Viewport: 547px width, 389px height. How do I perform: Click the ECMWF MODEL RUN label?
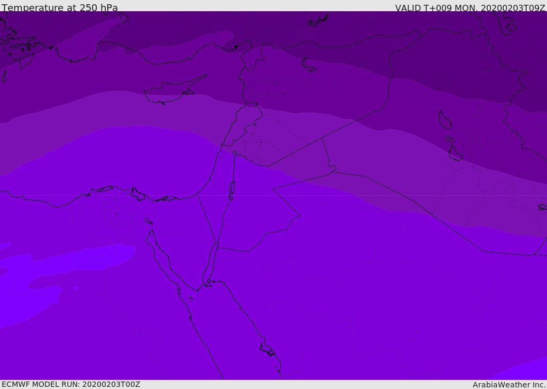pos(71,384)
